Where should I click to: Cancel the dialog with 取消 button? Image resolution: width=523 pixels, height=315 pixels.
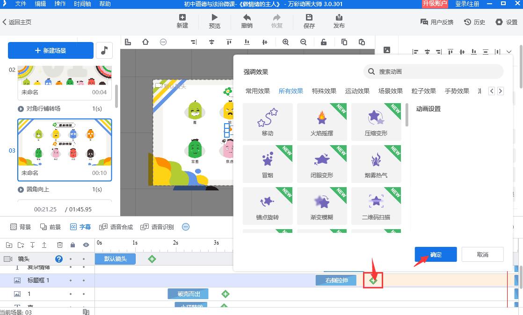tap(482, 254)
